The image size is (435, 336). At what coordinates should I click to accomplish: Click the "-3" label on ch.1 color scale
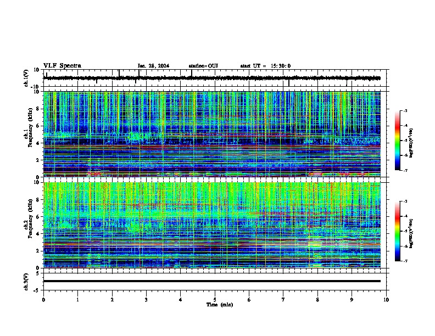(405, 110)
